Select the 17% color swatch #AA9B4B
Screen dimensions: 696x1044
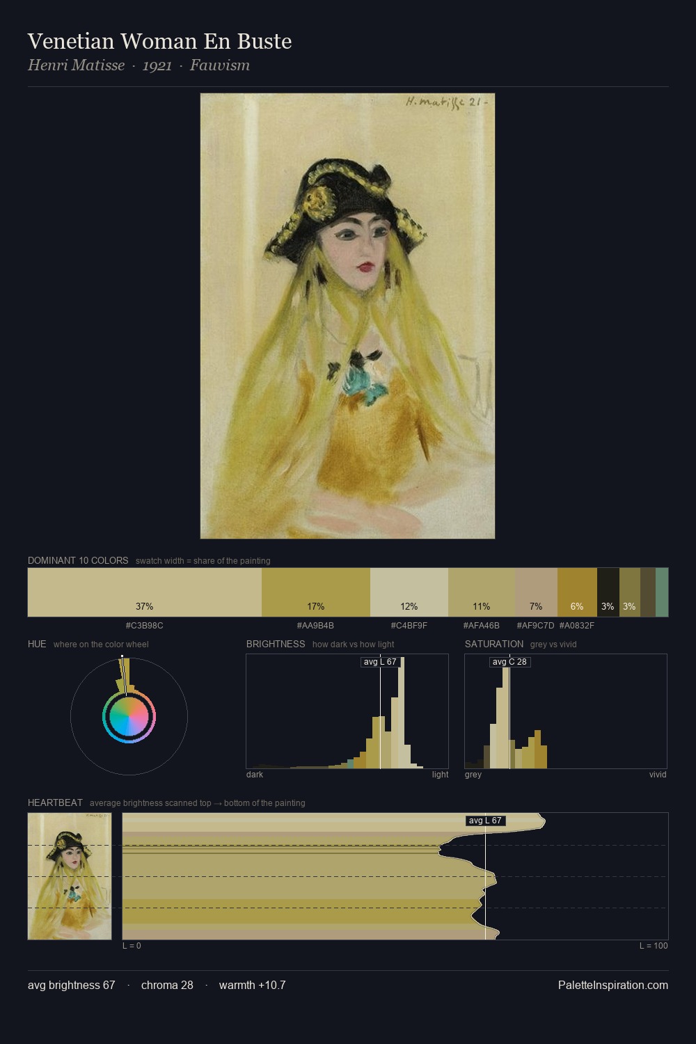click(x=316, y=592)
